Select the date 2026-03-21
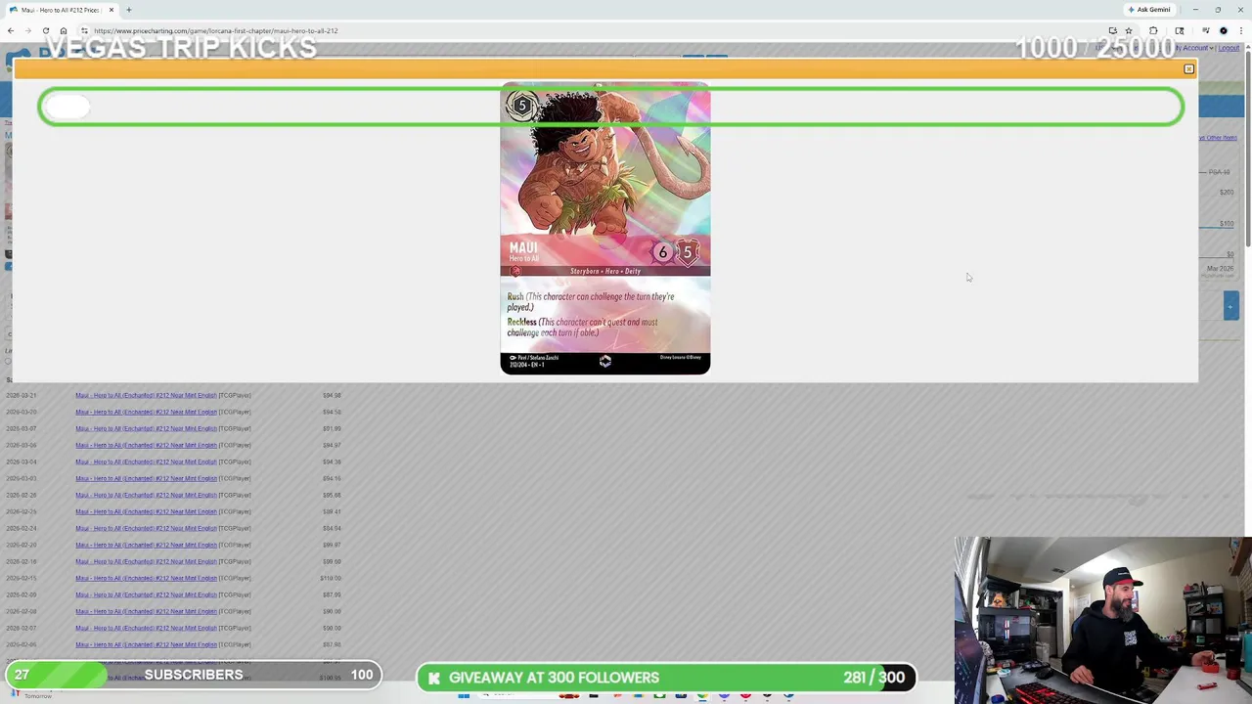The height and width of the screenshot is (704, 1252). pyautogui.click(x=22, y=395)
